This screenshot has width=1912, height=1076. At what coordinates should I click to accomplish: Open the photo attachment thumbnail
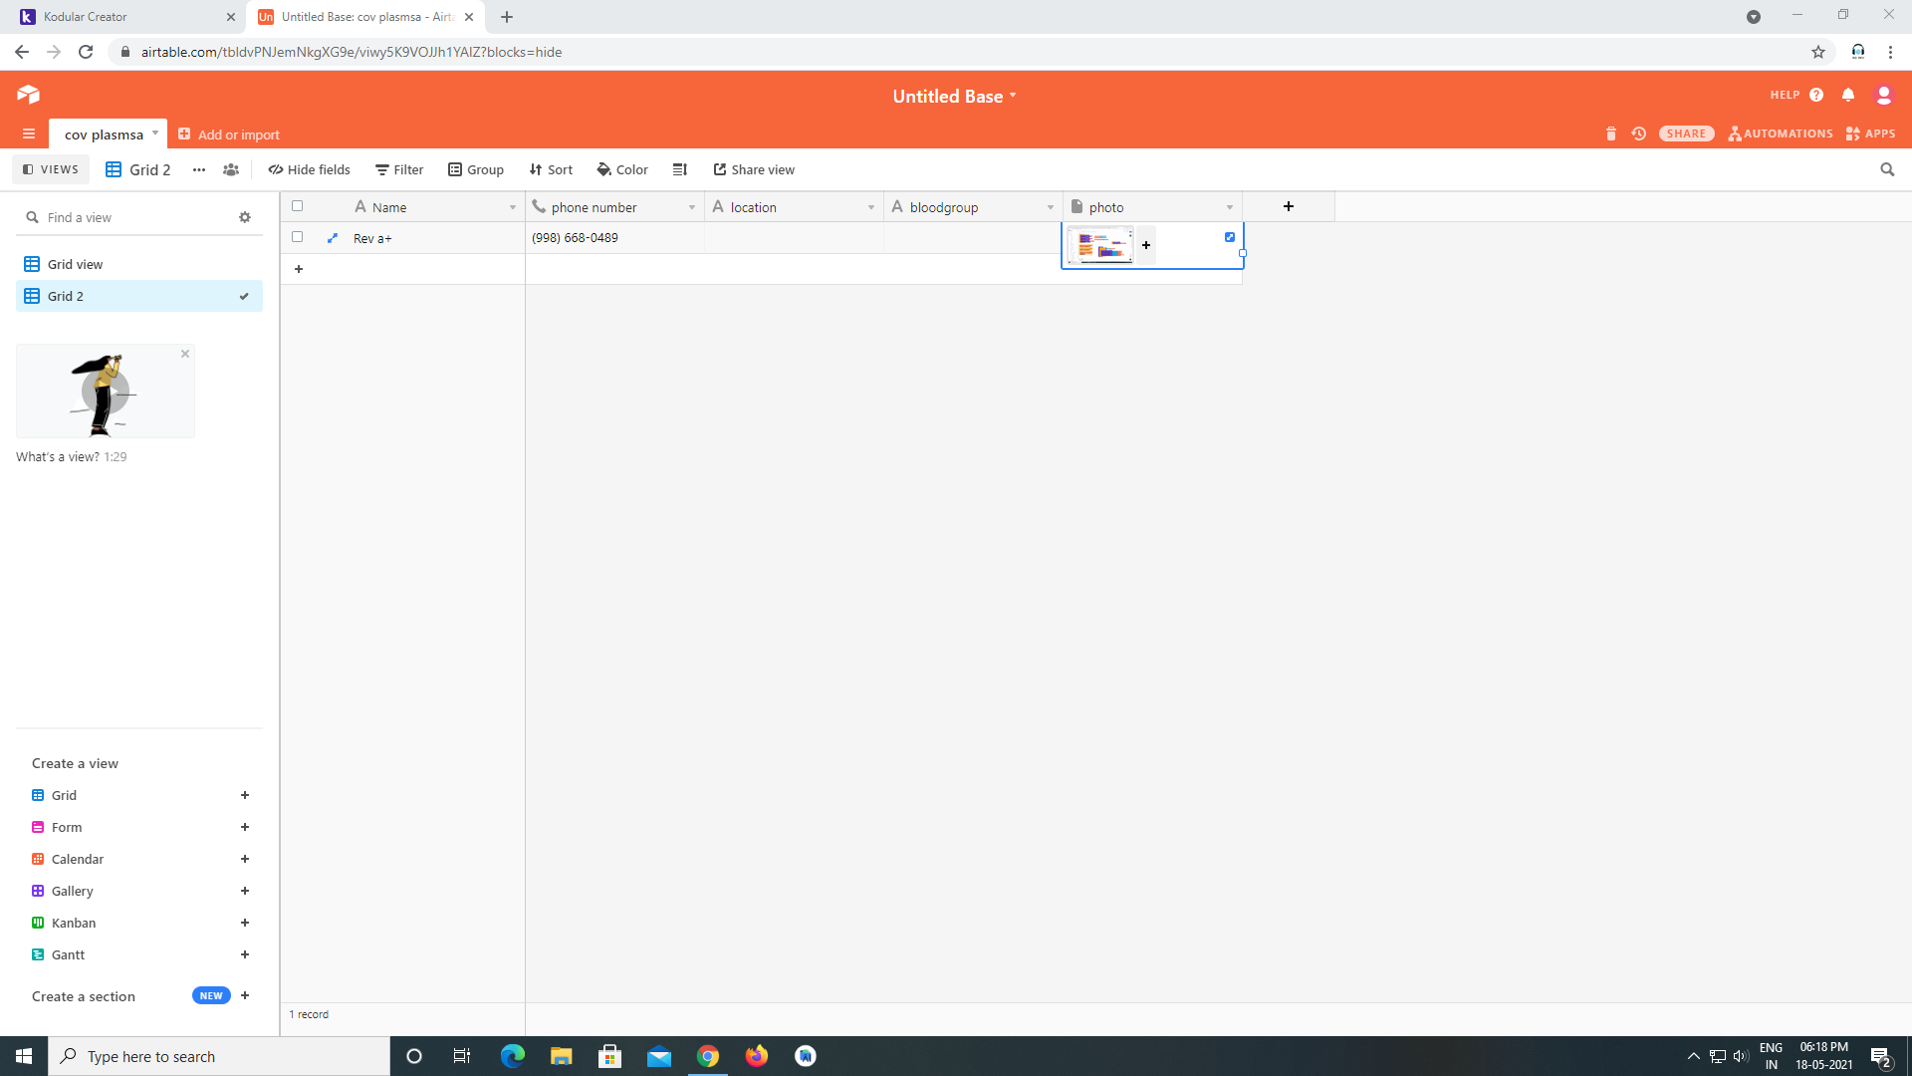click(x=1100, y=245)
